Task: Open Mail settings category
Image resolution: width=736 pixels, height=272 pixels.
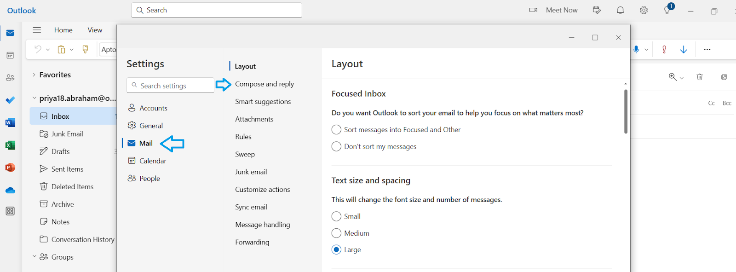Action: click(140, 143)
